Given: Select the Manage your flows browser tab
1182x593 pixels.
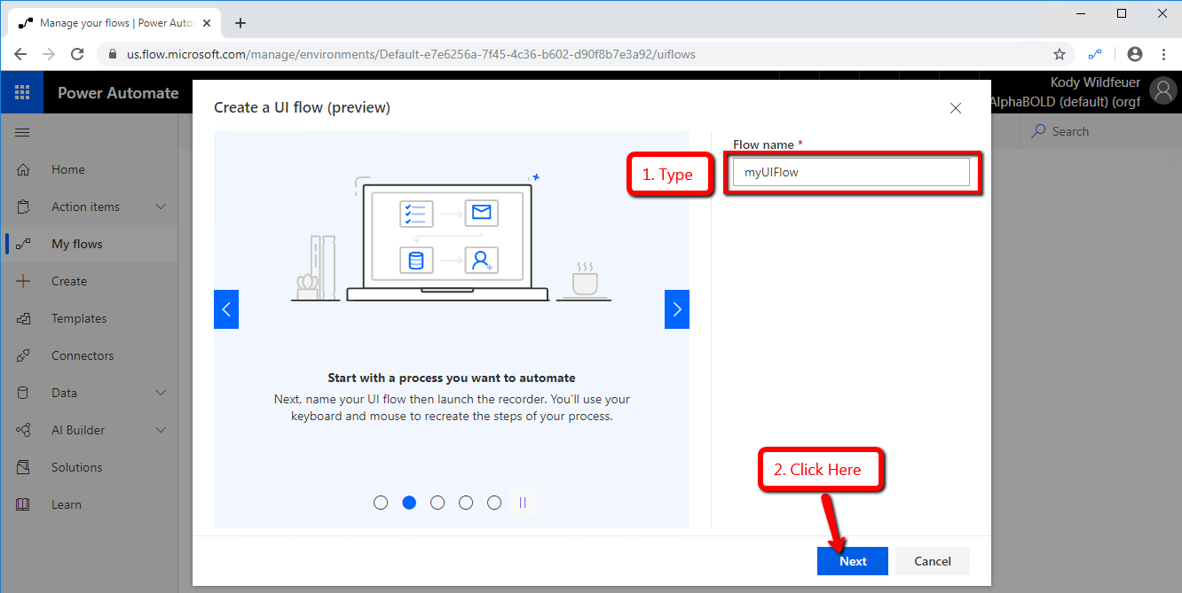Looking at the screenshot, I should click(115, 23).
